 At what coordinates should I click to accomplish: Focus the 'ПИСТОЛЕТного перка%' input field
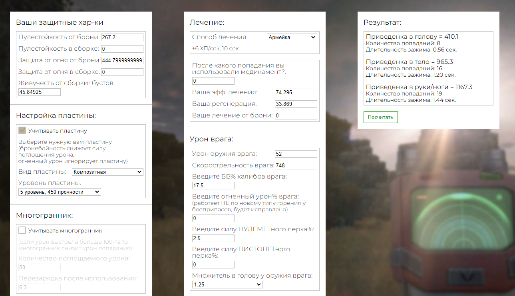click(x=213, y=264)
